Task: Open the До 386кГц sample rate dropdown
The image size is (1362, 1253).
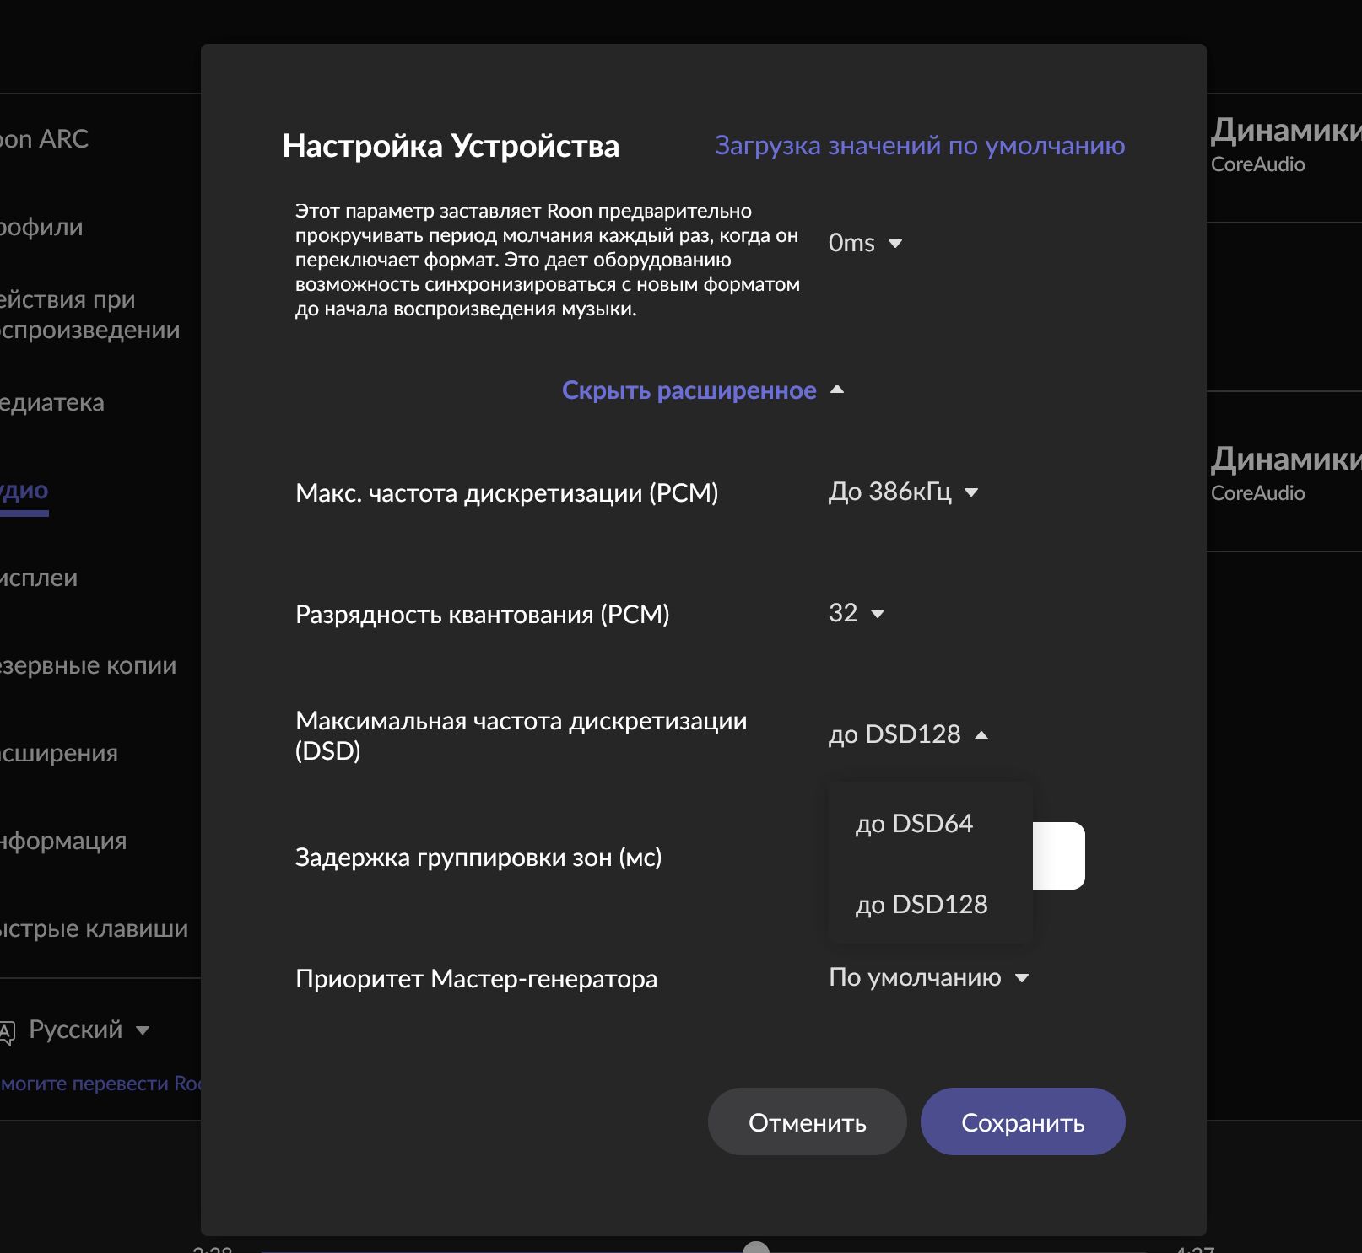Action: [x=902, y=492]
